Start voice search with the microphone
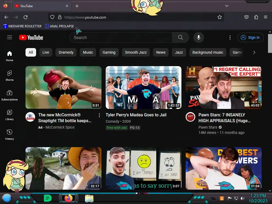 [199, 37]
